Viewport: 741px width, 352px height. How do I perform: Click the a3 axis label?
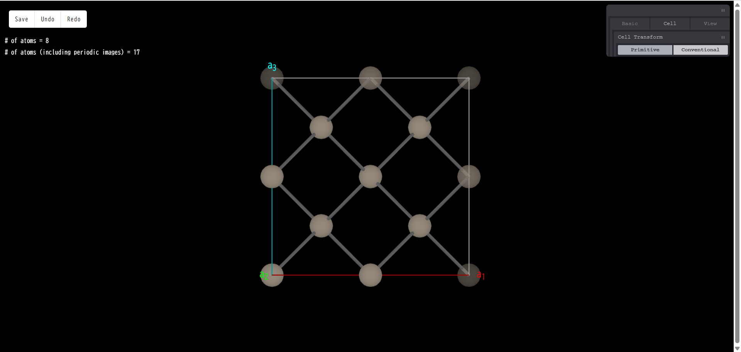click(272, 66)
